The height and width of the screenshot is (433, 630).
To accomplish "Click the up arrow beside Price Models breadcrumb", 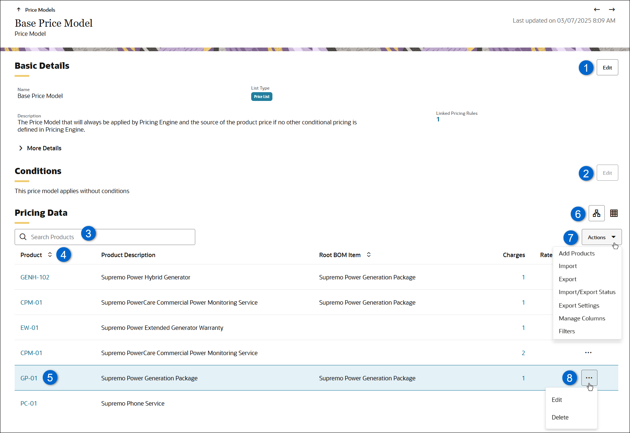I will [x=19, y=10].
